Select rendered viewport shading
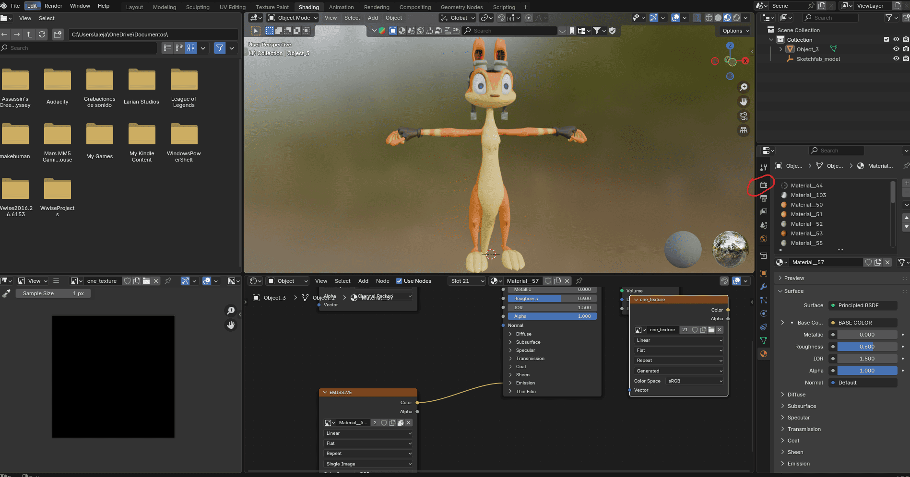This screenshot has height=477, width=910. tap(736, 18)
